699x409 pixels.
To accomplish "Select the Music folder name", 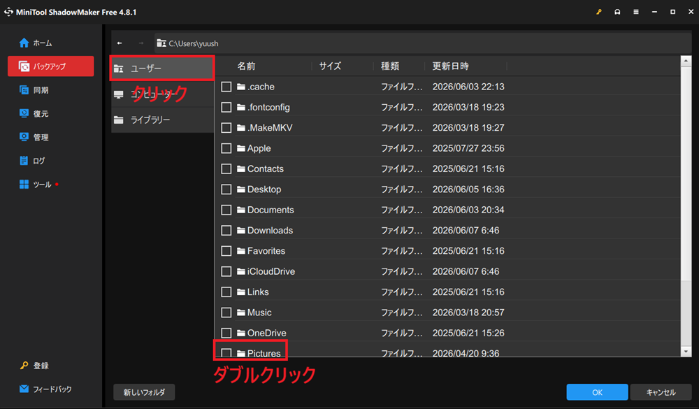I will [x=259, y=313].
